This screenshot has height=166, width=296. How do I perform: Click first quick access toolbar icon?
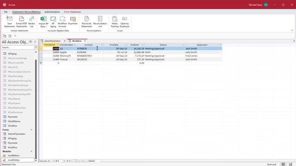tap(5, 36)
